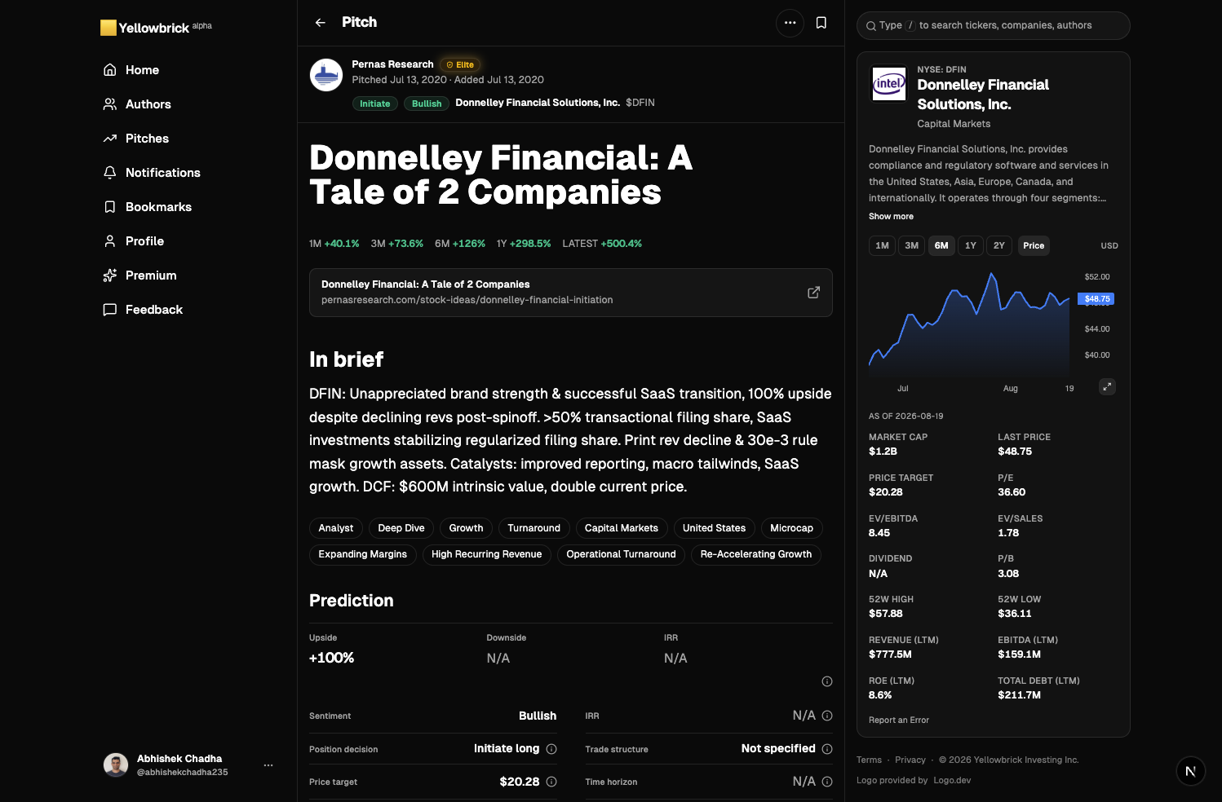Click info icon below prediction IRR
Screen dimensions: 1222x802
coord(827,681)
